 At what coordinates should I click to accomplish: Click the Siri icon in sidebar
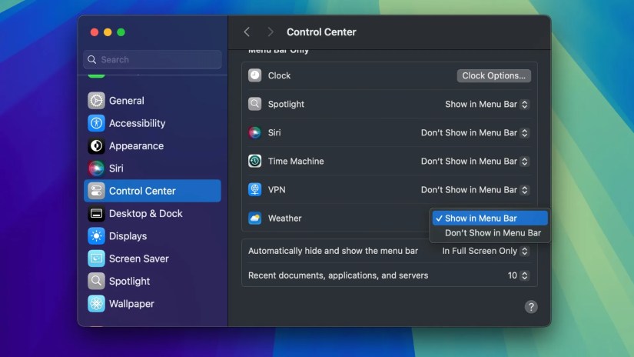click(x=96, y=168)
